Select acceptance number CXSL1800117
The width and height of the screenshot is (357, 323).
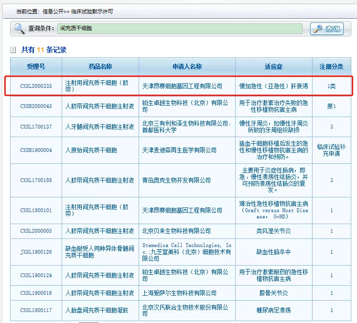(x=36, y=310)
